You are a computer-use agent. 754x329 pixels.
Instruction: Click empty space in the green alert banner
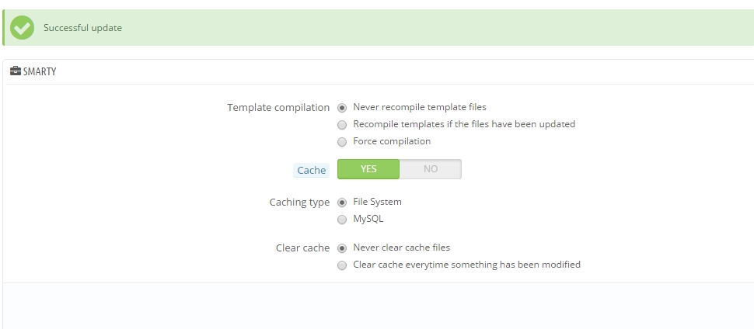tap(466, 28)
